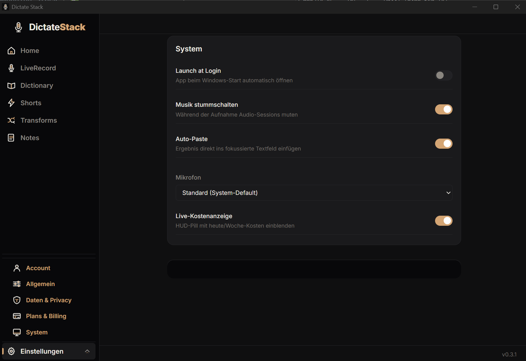Click the DictateStack logo title

pyautogui.click(x=57, y=27)
